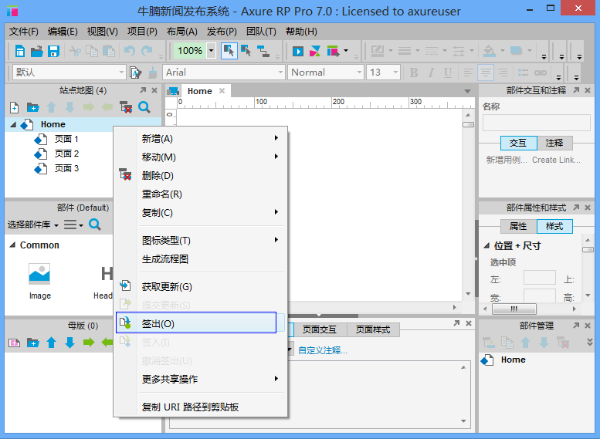Click the Style painter icon beside style box
Image resolution: width=600 pixels, height=439 pixels.
pyautogui.click(x=135, y=73)
